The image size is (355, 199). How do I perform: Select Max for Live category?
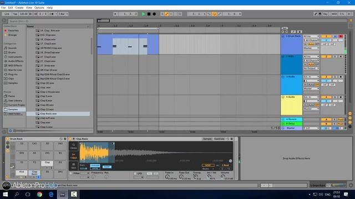coord(15,70)
